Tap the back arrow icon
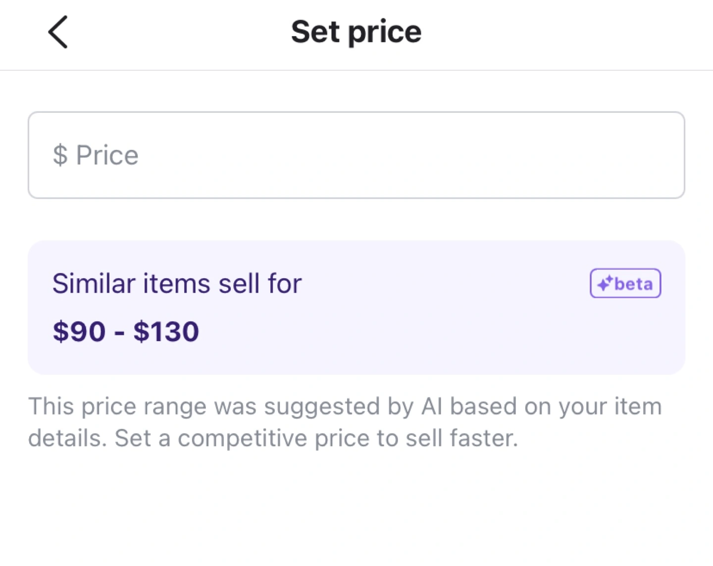The height and width of the screenshot is (566, 713). pos(58,32)
